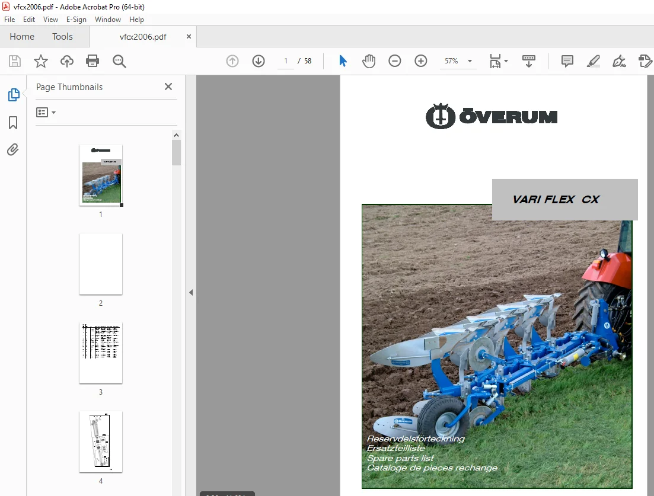Screen dimensions: 654x496
Task: Go to the previous page arrow
Action: point(232,61)
